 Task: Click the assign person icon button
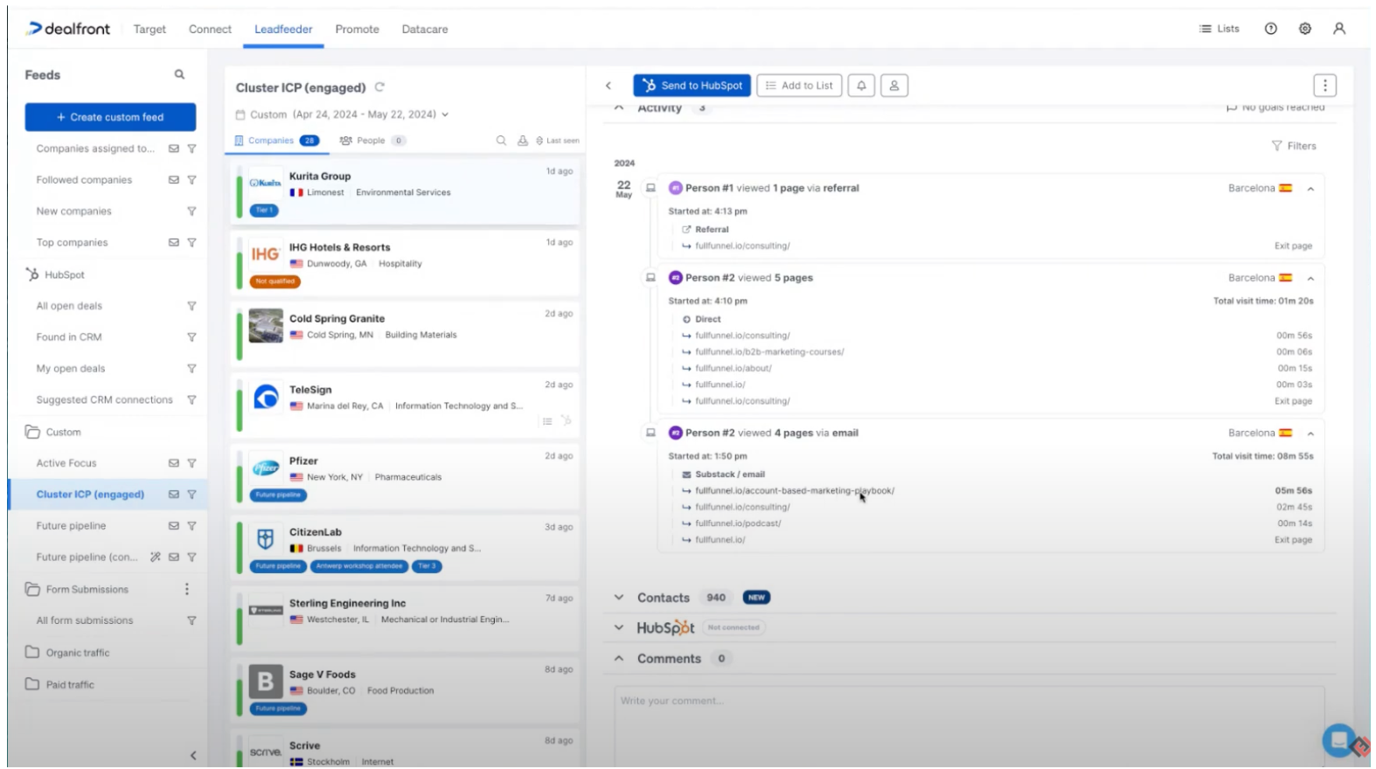click(x=894, y=86)
